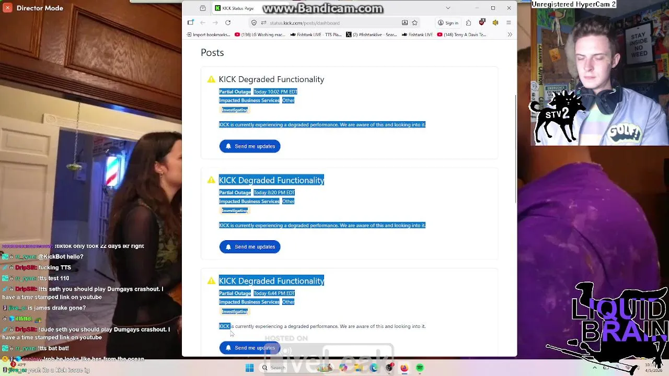Focus the status.kick.com address bar

334,22
